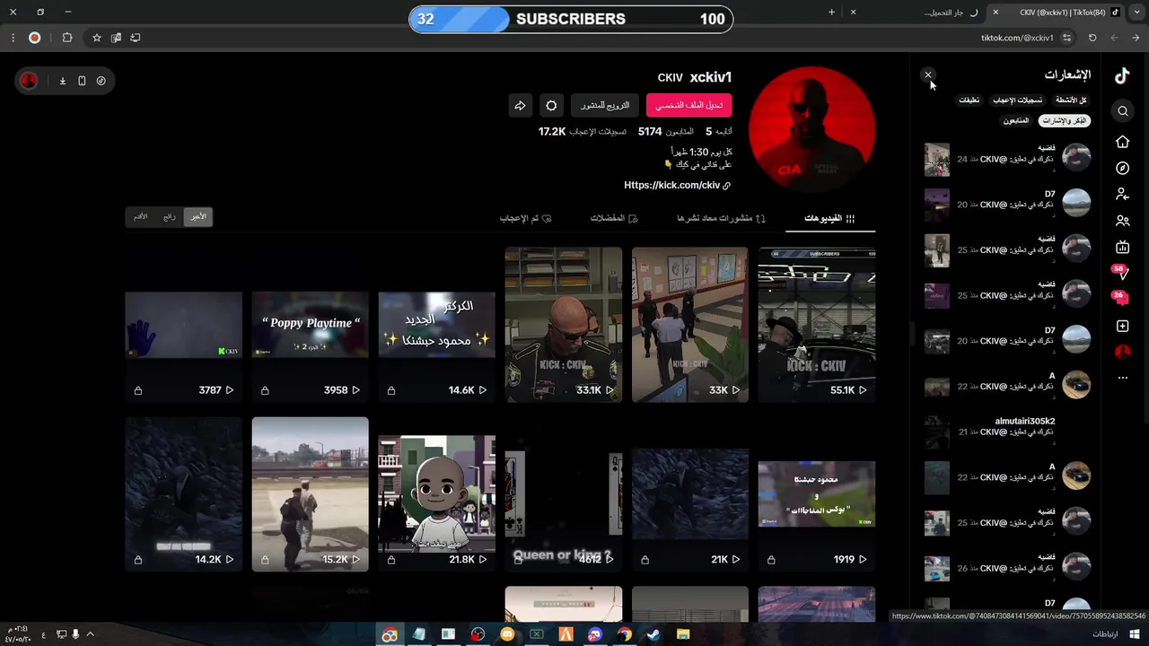Sort videos by الأخير (latest)
The image size is (1149, 646).
click(x=197, y=216)
